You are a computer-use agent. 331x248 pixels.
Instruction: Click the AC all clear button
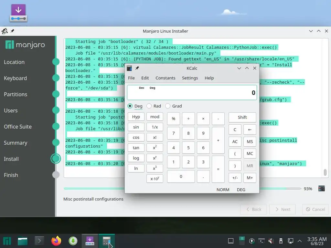click(x=235, y=142)
